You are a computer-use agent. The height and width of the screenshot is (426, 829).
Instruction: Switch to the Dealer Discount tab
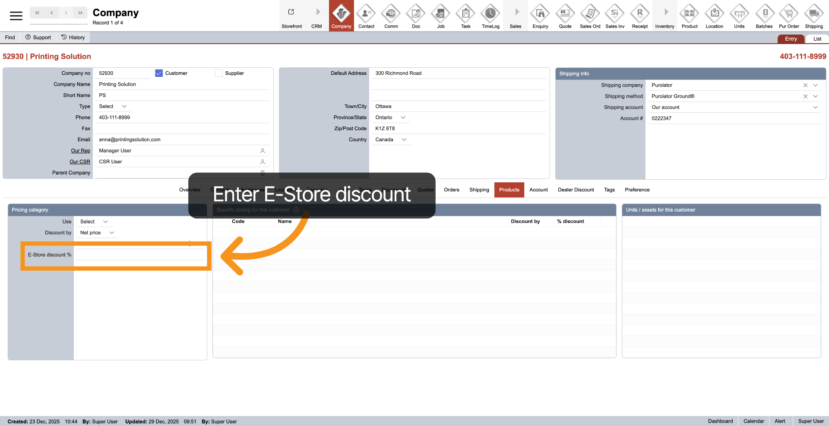click(576, 190)
